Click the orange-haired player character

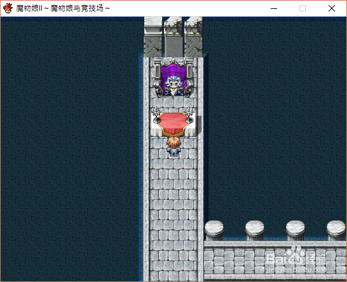(x=173, y=147)
